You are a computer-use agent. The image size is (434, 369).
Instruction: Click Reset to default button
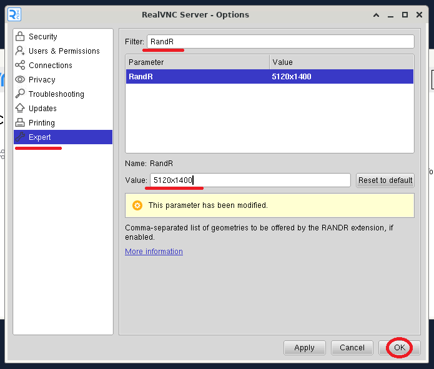point(385,180)
